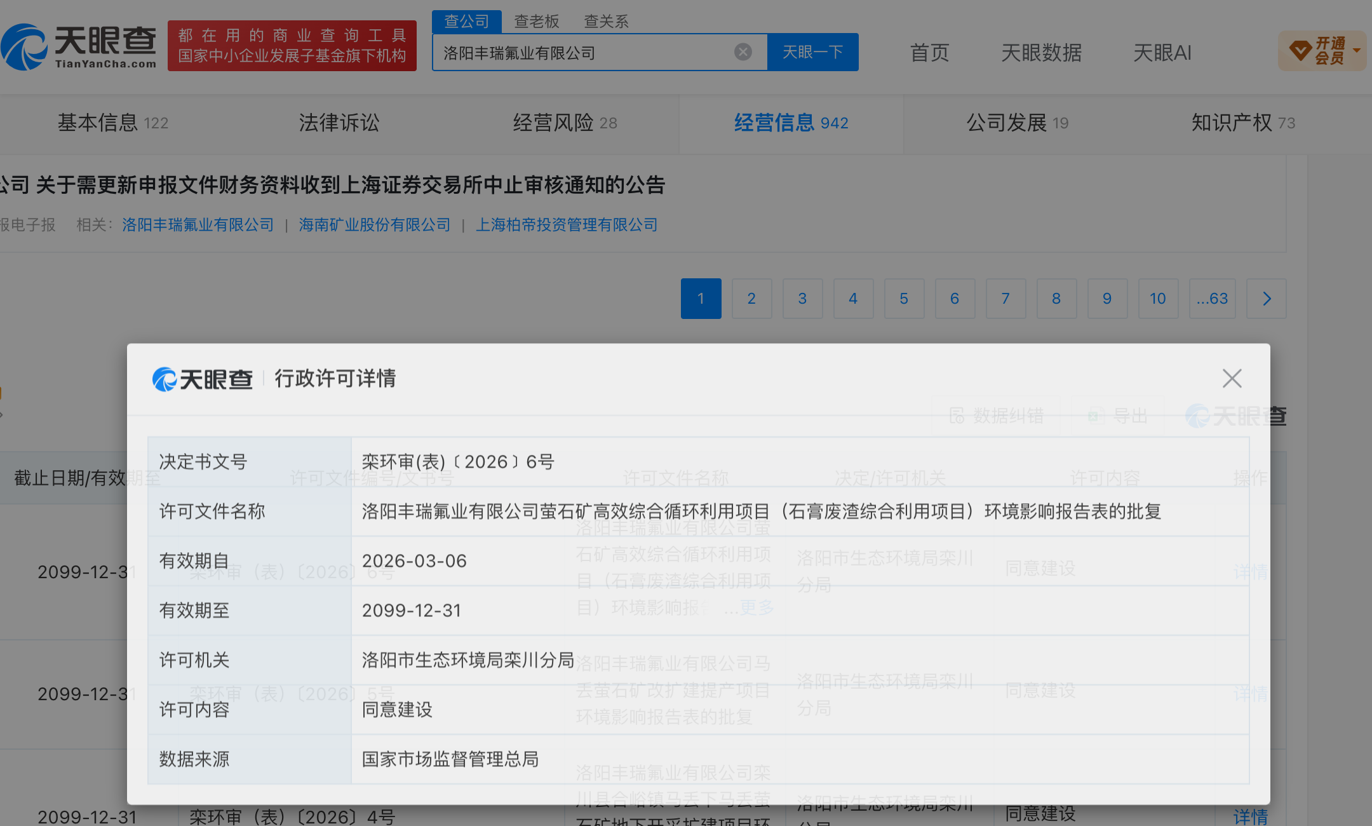Go to pagination page 5
The height and width of the screenshot is (826, 1372).
(x=904, y=299)
